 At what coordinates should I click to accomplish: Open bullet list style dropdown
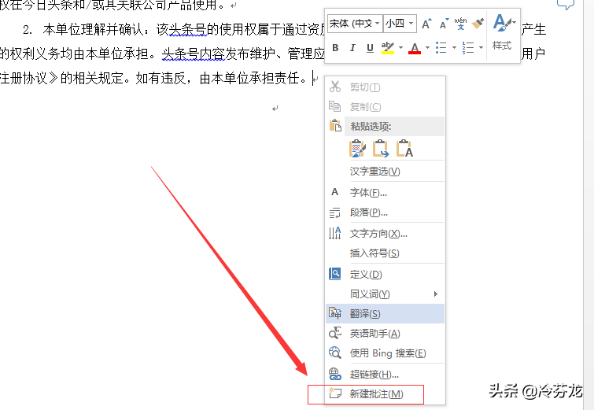click(454, 48)
